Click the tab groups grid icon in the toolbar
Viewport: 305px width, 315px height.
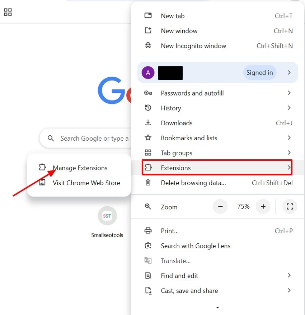8,12
